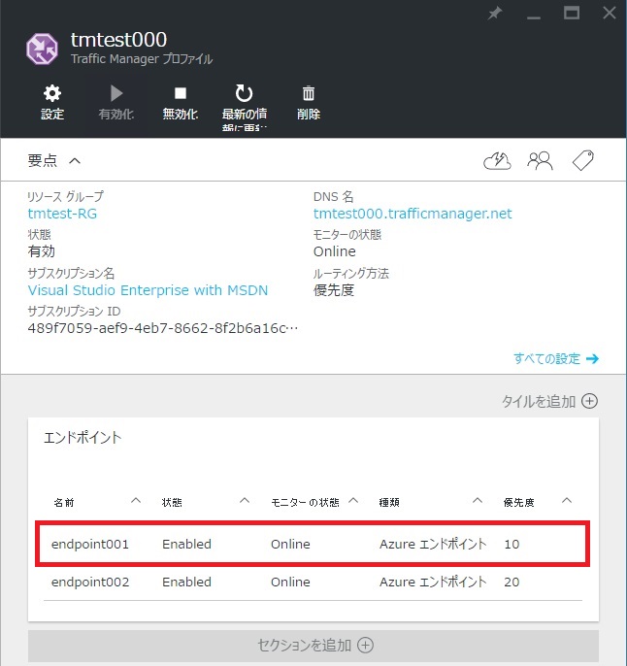Click モニターの状態 value Online in essentials
The width and height of the screenshot is (627, 666).
point(335,251)
